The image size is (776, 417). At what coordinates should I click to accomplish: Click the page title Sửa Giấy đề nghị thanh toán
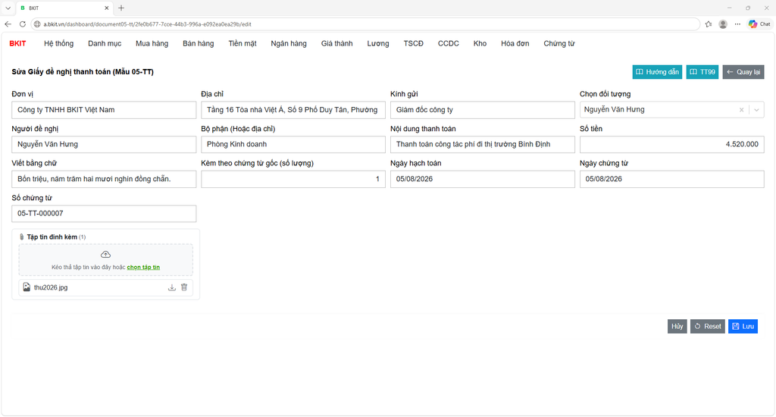click(x=83, y=72)
